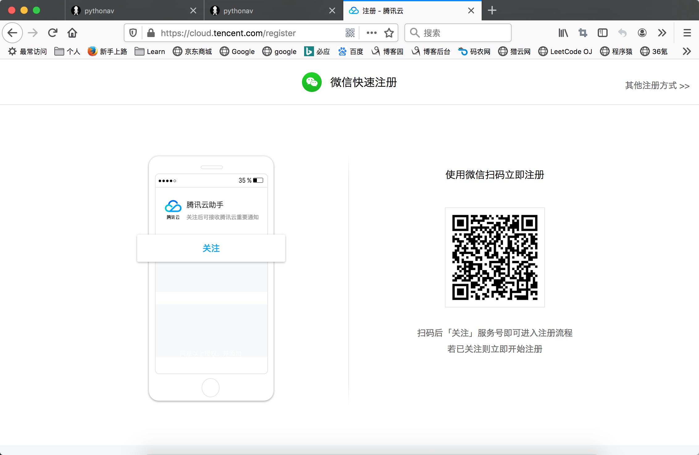Reload the current page
699x455 pixels.
click(53, 33)
